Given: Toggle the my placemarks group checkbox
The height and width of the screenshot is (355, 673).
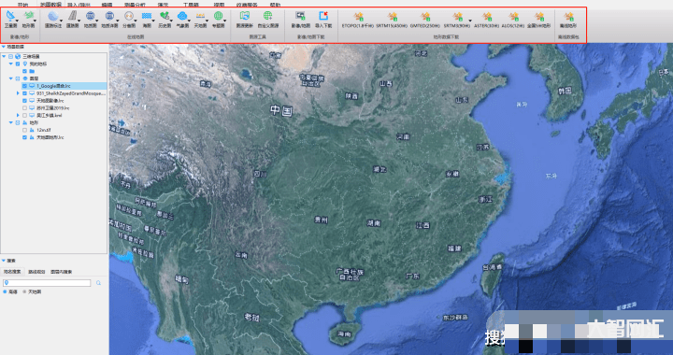Looking at the screenshot, I should (x=18, y=64).
